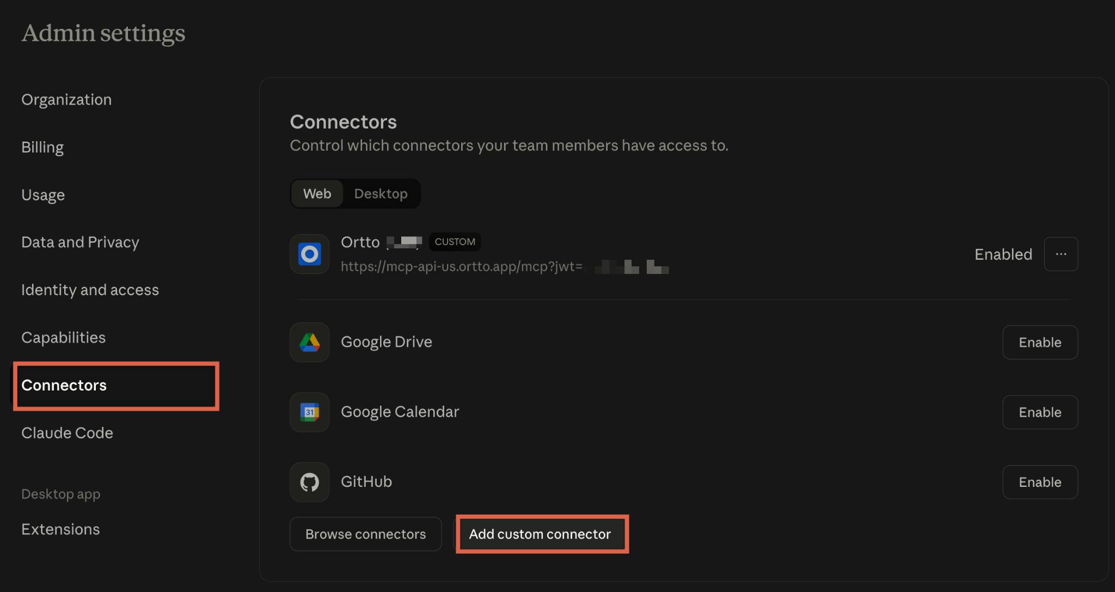1115x592 pixels.
Task: Click the GitHub logo icon
Action: 309,482
